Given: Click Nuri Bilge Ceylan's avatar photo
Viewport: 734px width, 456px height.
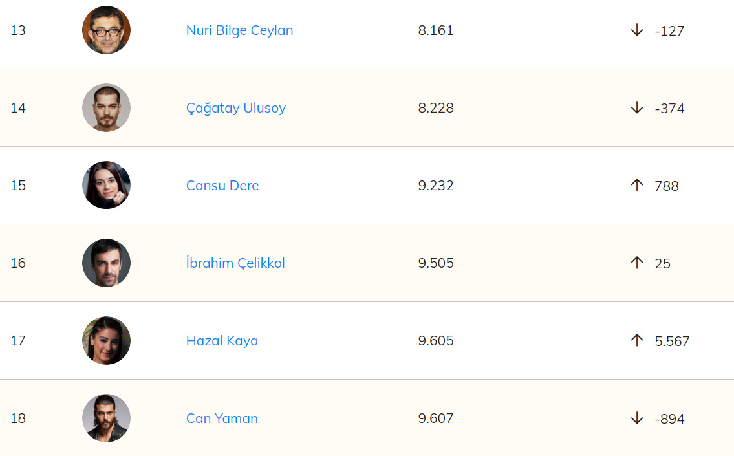Looking at the screenshot, I should tap(106, 30).
